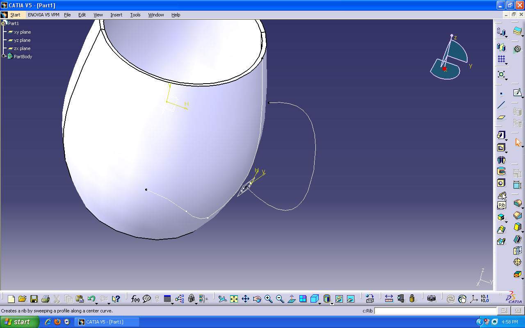Click the Save floppy disk icon

pos(34,299)
